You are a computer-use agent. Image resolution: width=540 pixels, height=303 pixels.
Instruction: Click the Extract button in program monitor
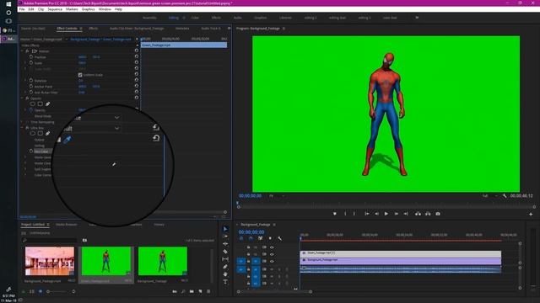[x=428, y=214]
